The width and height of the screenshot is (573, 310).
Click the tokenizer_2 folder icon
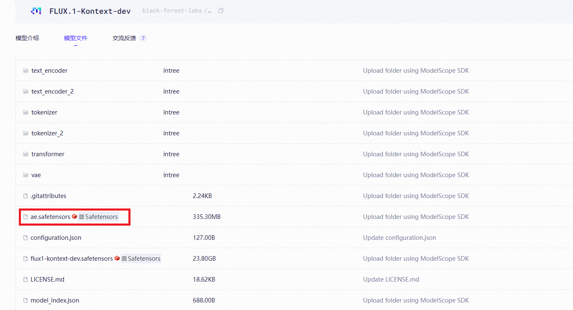point(26,133)
